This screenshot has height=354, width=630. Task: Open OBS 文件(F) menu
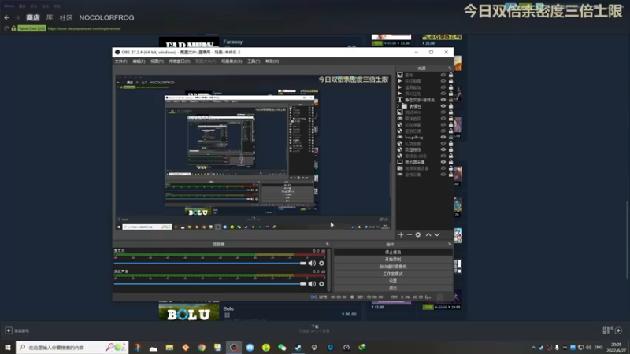[120, 61]
